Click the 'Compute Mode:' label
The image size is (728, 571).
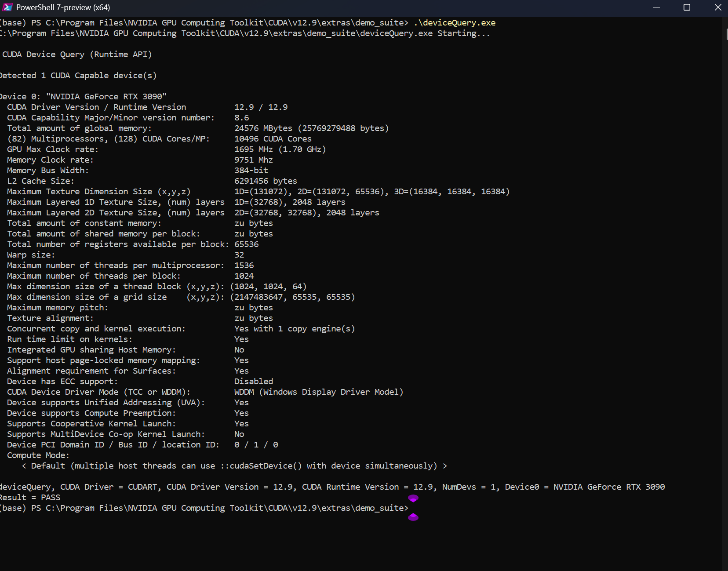[x=38, y=455]
